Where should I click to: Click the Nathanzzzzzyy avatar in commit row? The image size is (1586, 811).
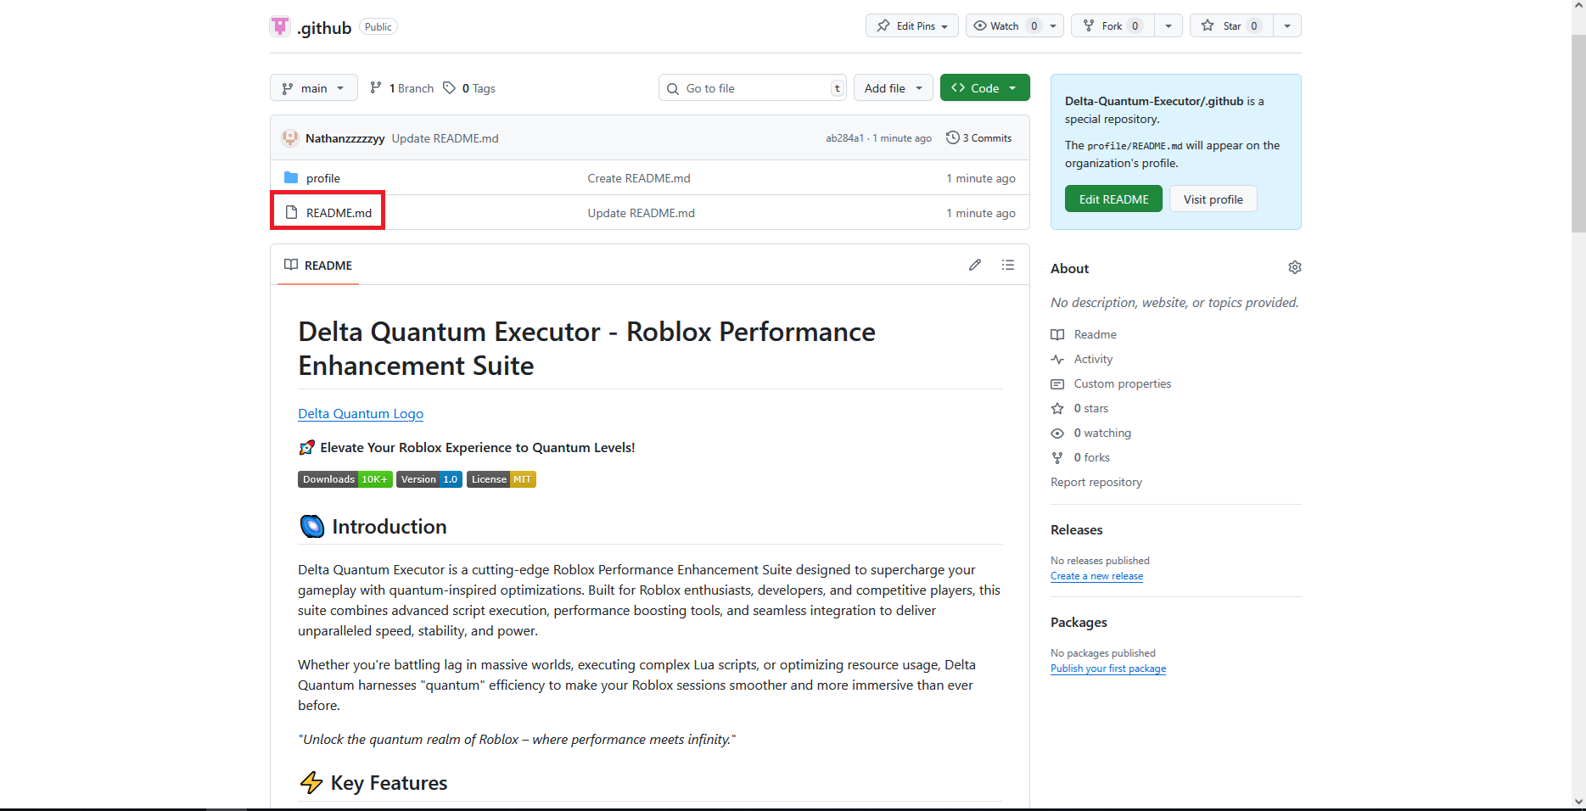(290, 138)
